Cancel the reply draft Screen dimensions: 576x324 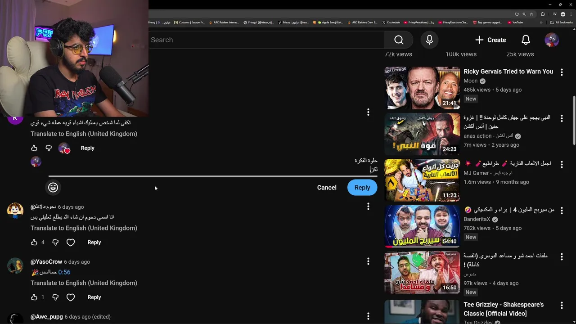coord(327,188)
